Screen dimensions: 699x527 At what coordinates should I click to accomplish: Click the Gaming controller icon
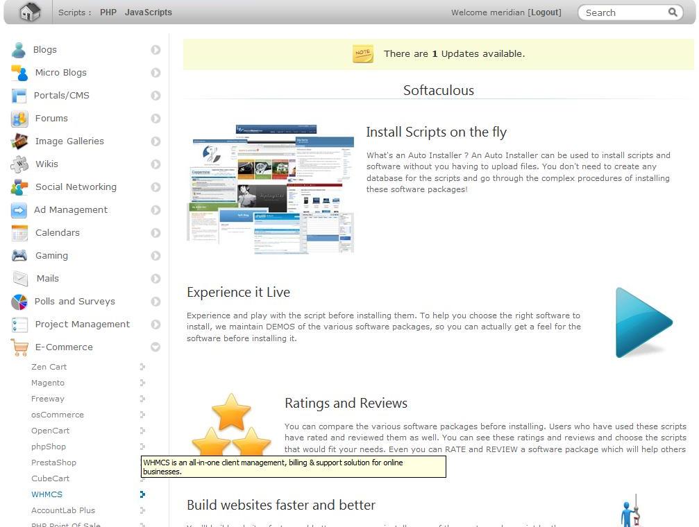click(x=19, y=256)
